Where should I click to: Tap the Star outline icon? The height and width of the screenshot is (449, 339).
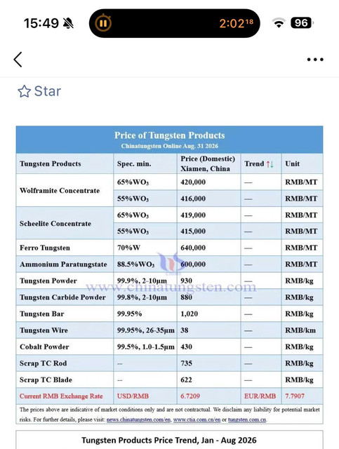point(24,91)
